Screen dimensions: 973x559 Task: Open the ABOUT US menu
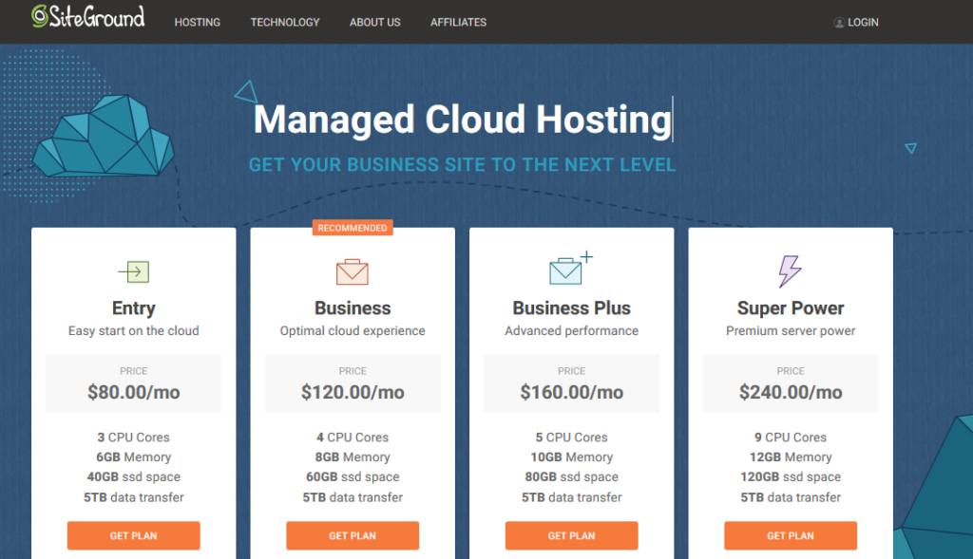(374, 23)
